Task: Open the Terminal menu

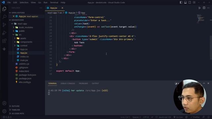Action: click(54, 2)
